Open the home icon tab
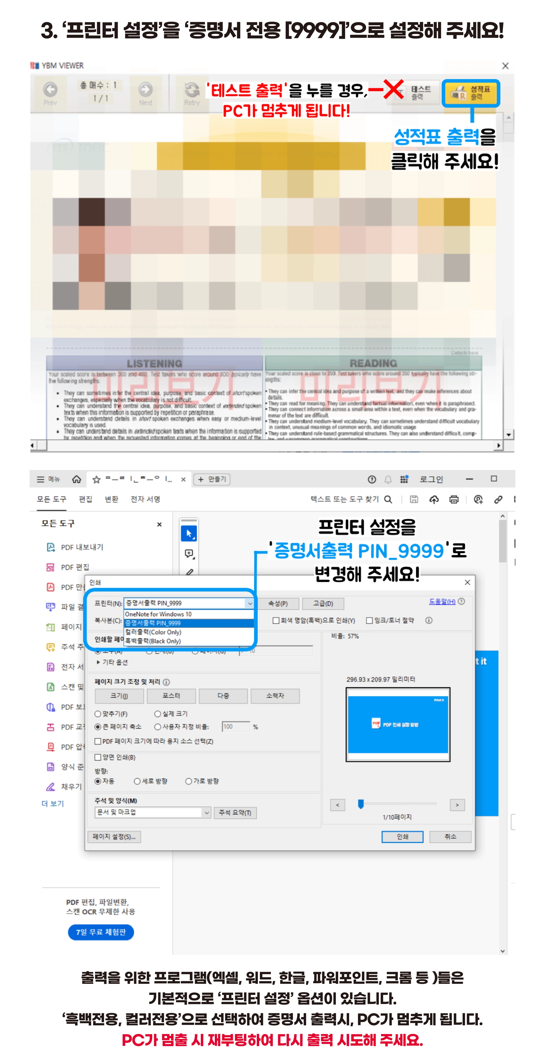The height and width of the screenshot is (1058, 545). 76,479
